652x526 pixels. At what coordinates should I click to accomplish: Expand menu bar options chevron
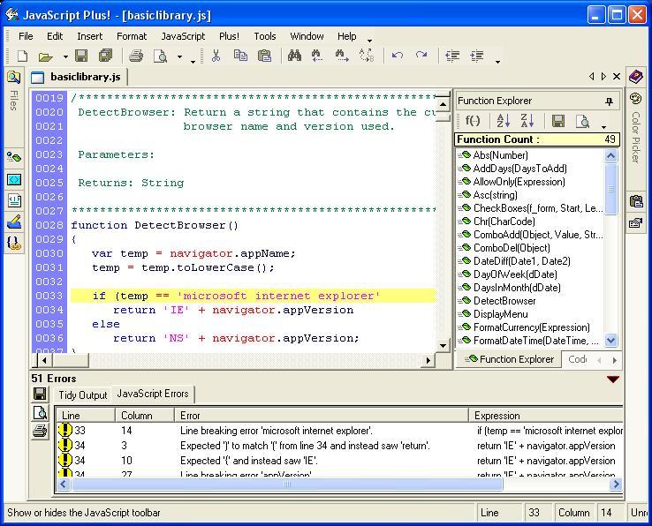pyautogui.click(x=369, y=40)
